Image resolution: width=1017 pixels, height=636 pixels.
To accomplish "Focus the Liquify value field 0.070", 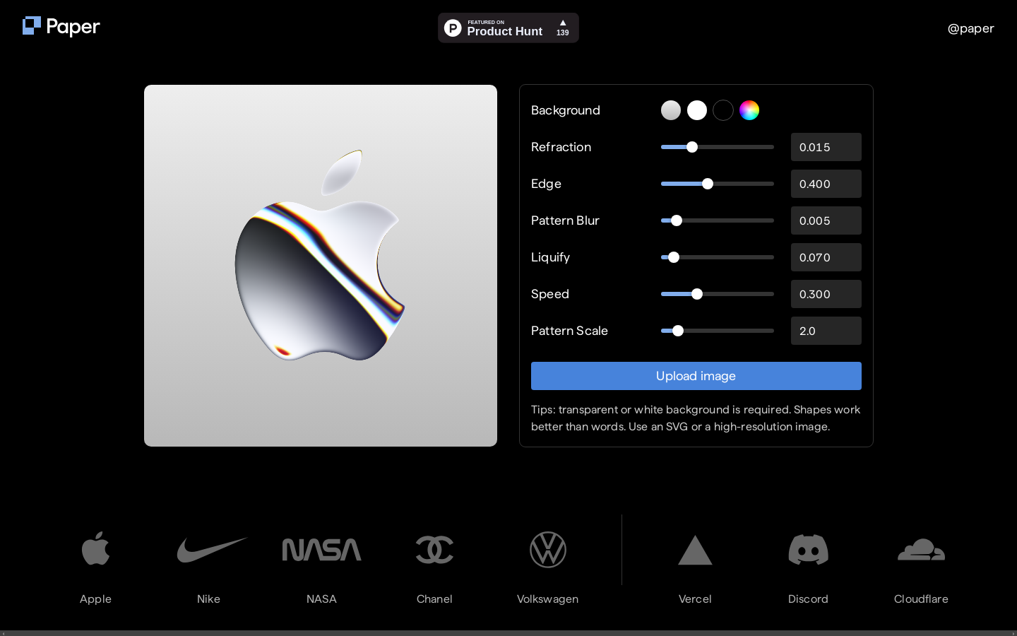I will 826,257.
